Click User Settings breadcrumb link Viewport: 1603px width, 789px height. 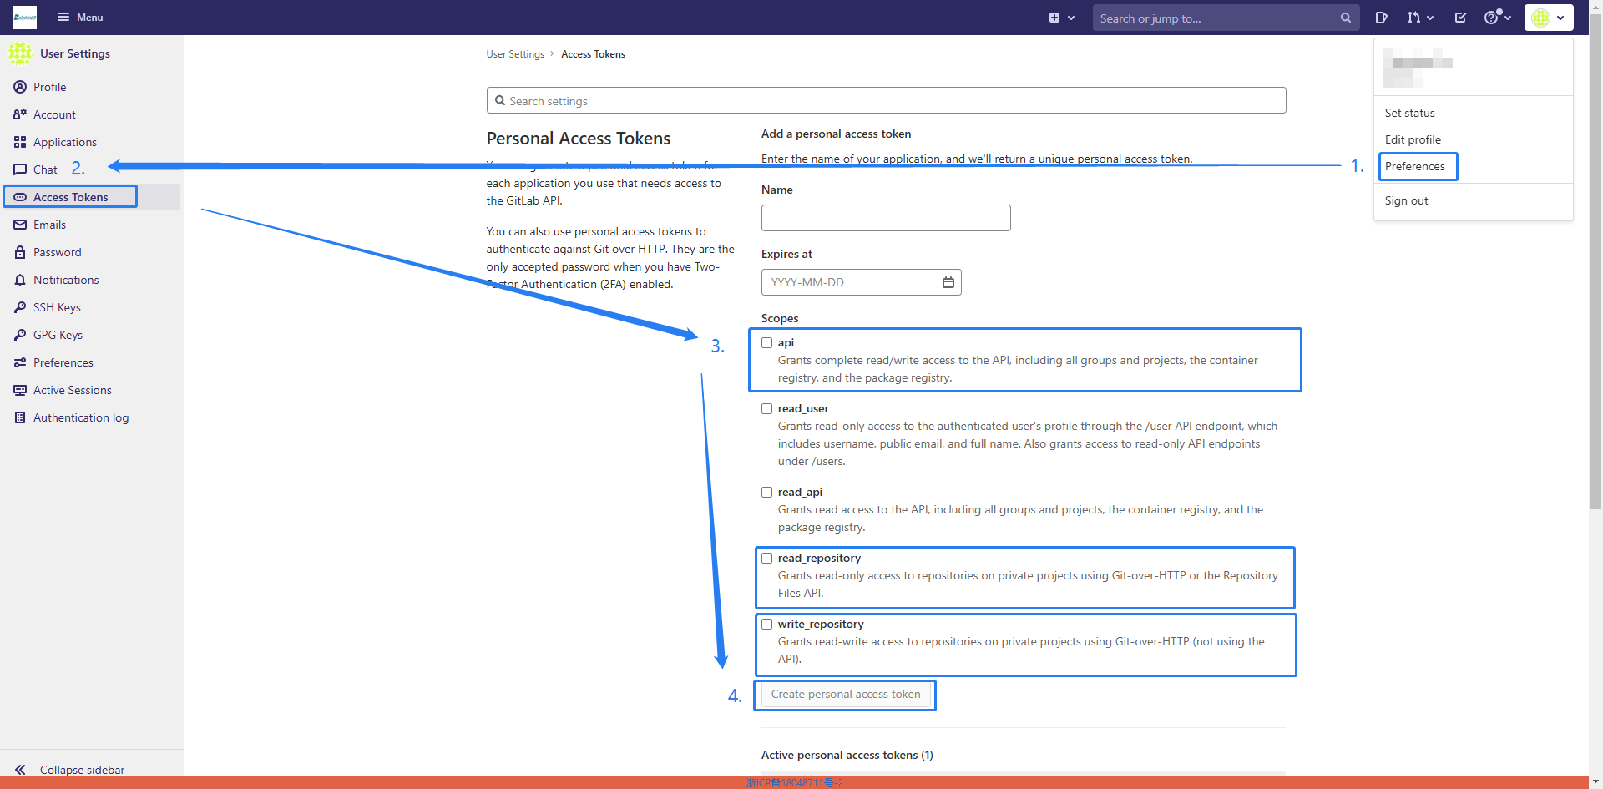pos(515,54)
